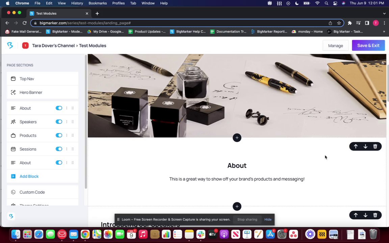Image resolution: width=389 pixels, height=243 pixels.
Task: Open options menu for Speakers row
Action: [x=67, y=122]
